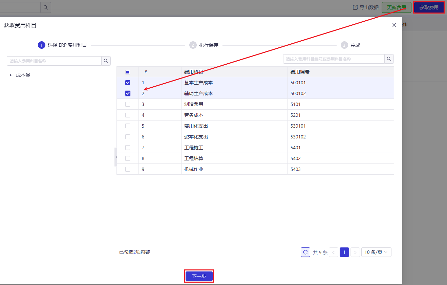
Task: Click the code 5402 cell
Action: pyautogui.click(x=341, y=158)
